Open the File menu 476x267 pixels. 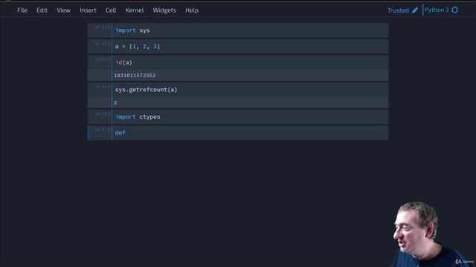pos(22,10)
